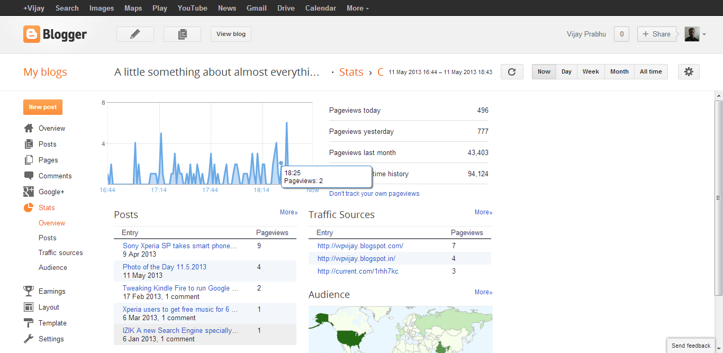Expand the account dropdown arrow beside avatar
723x353 pixels.
coord(704,34)
